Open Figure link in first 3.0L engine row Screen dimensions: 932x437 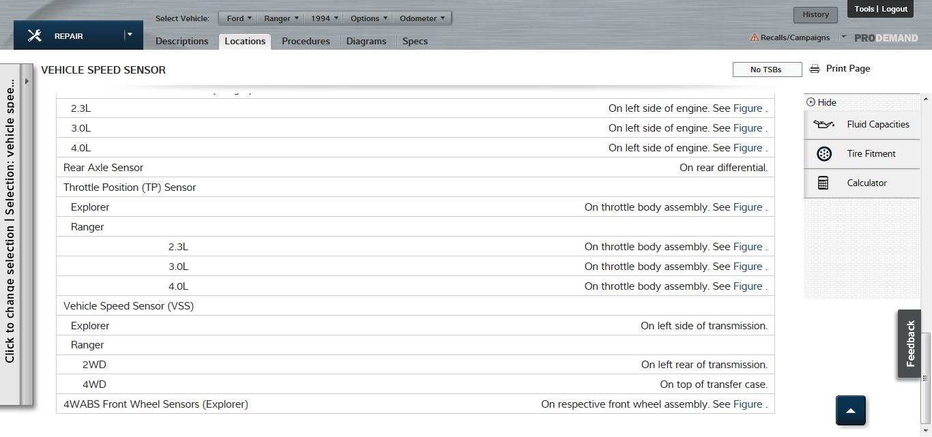748,128
